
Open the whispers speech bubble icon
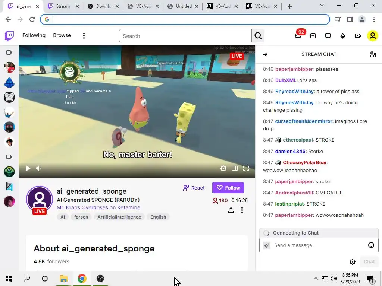pos(328,36)
